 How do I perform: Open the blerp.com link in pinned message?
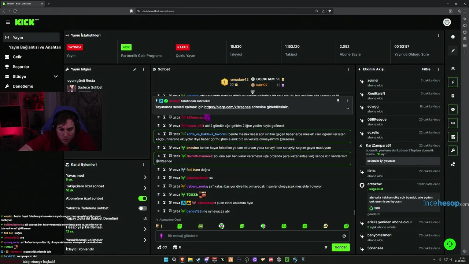point(228,107)
